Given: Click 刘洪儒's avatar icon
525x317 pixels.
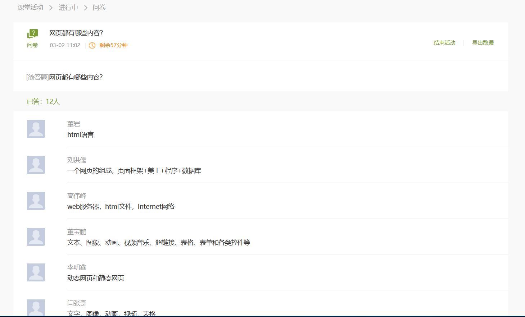Looking at the screenshot, I should [36, 165].
